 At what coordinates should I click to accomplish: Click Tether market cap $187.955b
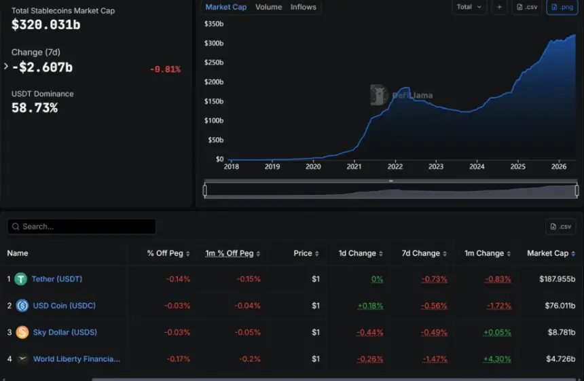(x=558, y=279)
